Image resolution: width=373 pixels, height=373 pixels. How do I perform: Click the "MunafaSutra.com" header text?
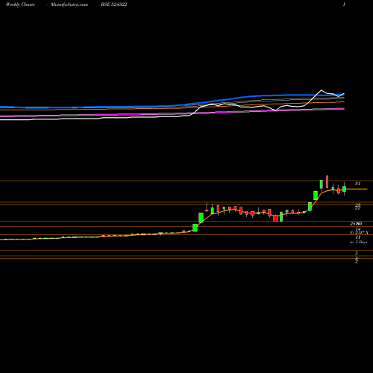(x=69, y=4)
